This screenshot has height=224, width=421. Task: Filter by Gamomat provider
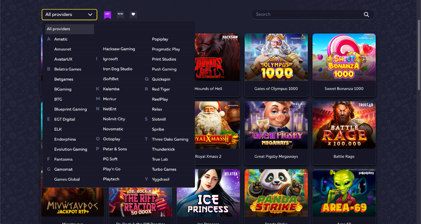click(64, 169)
